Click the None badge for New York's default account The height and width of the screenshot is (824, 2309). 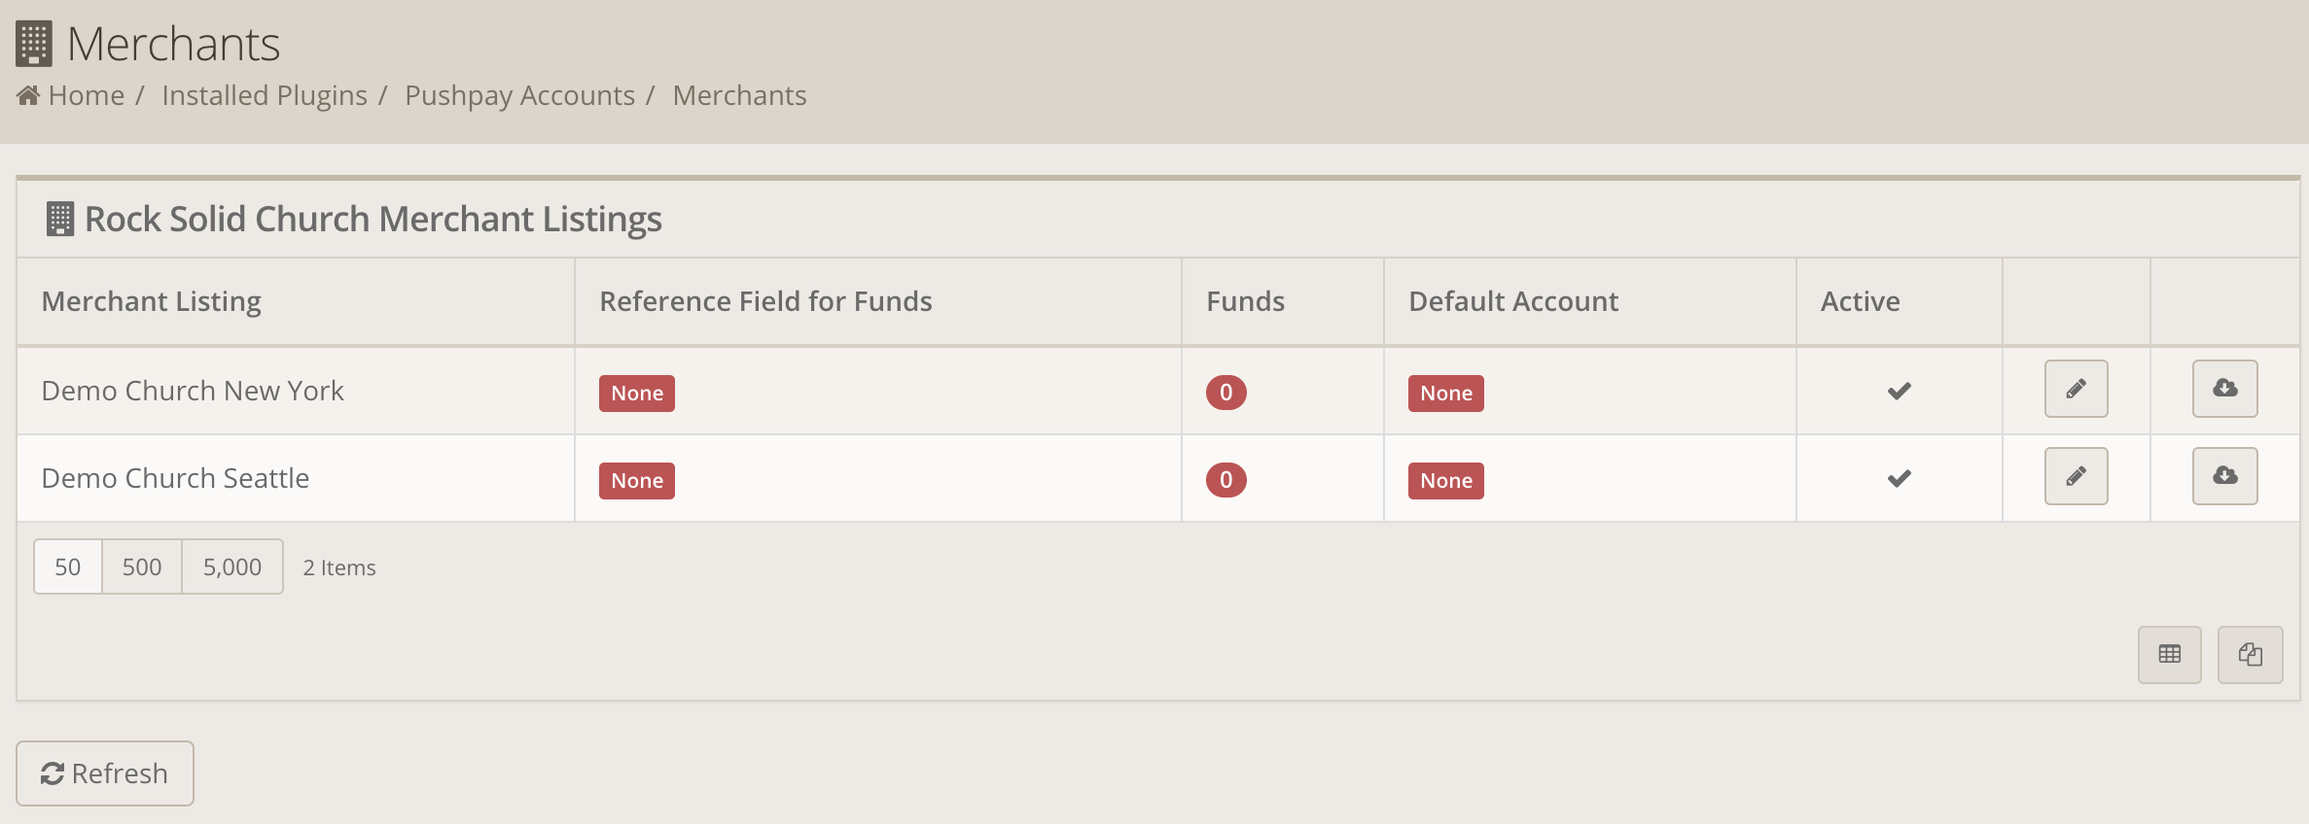point(1445,393)
